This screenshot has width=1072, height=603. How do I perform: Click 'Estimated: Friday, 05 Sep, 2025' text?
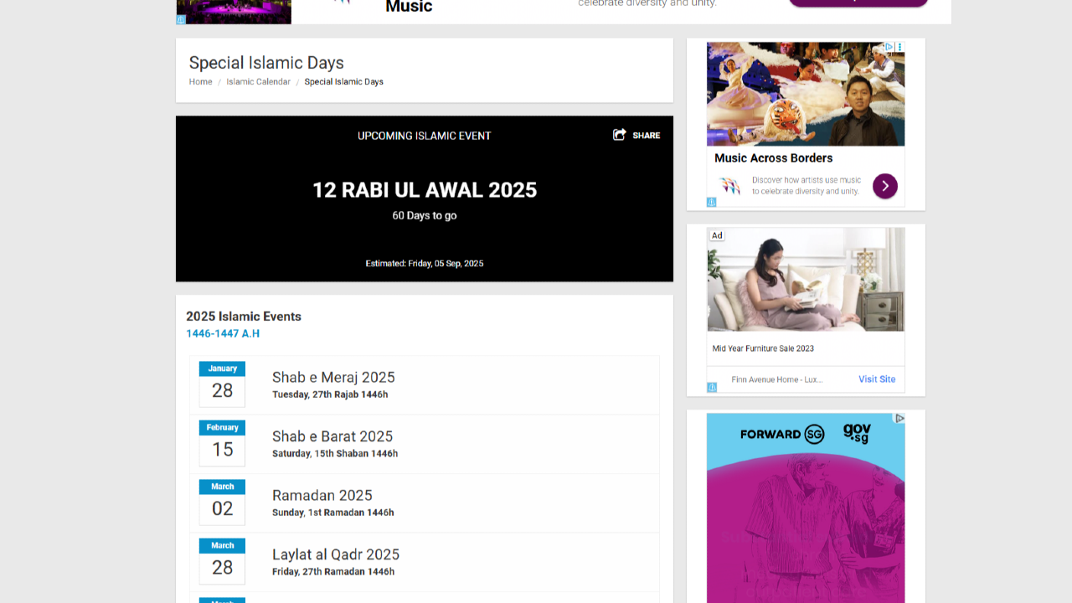(x=425, y=263)
